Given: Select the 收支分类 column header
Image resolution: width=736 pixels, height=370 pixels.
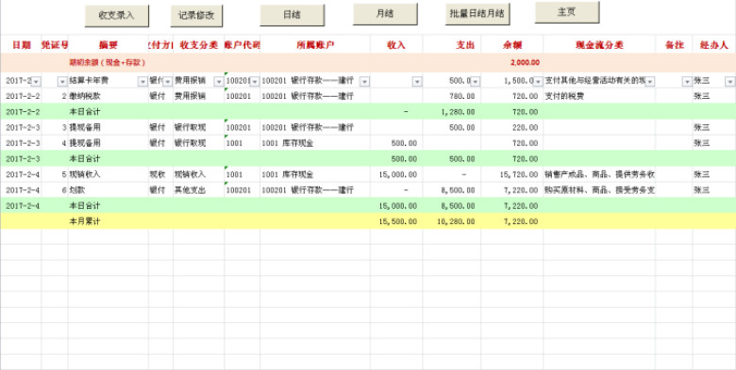Looking at the screenshot, I should pos(198,45).
